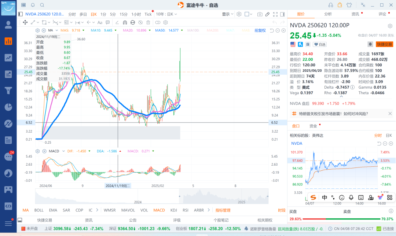396x236 pixels.
Task: Zoom out the chart with minus icon
Action: coord(278,30)
